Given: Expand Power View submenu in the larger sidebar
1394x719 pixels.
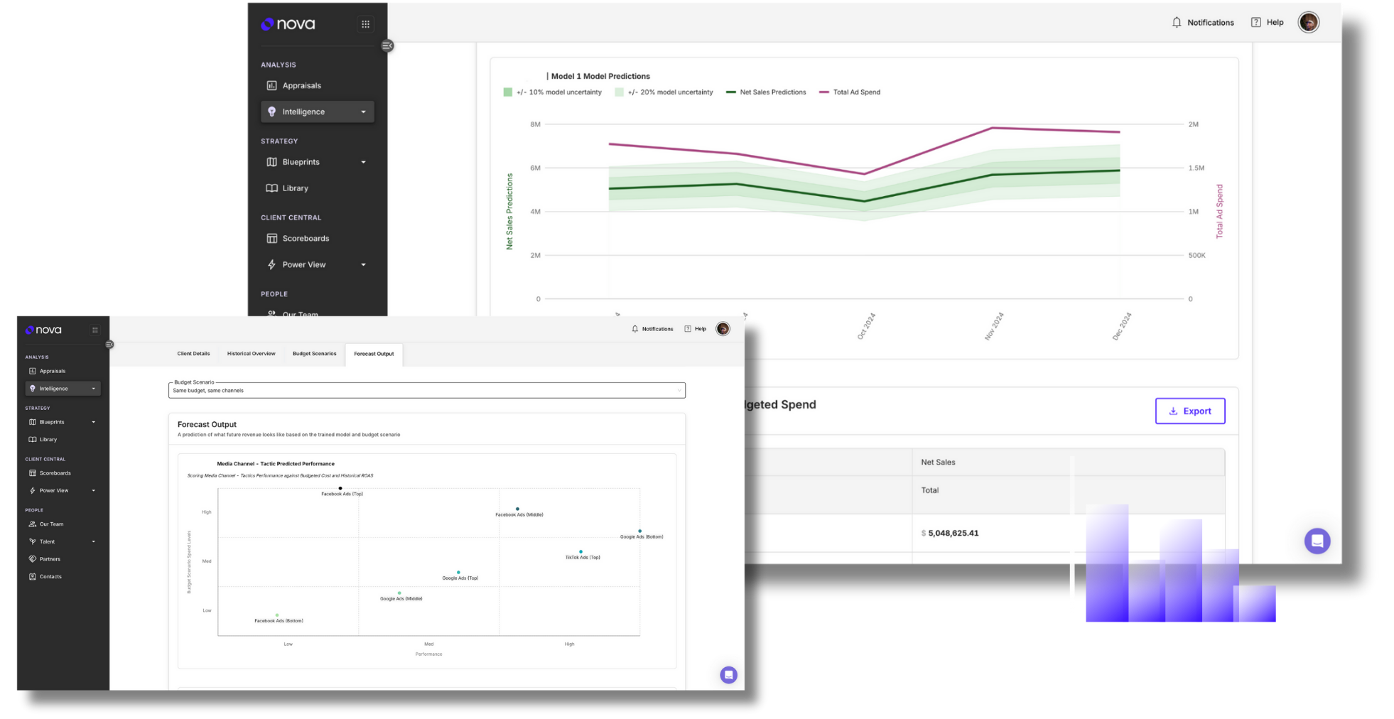Looking at the screenshot, I should coord(363,265).
